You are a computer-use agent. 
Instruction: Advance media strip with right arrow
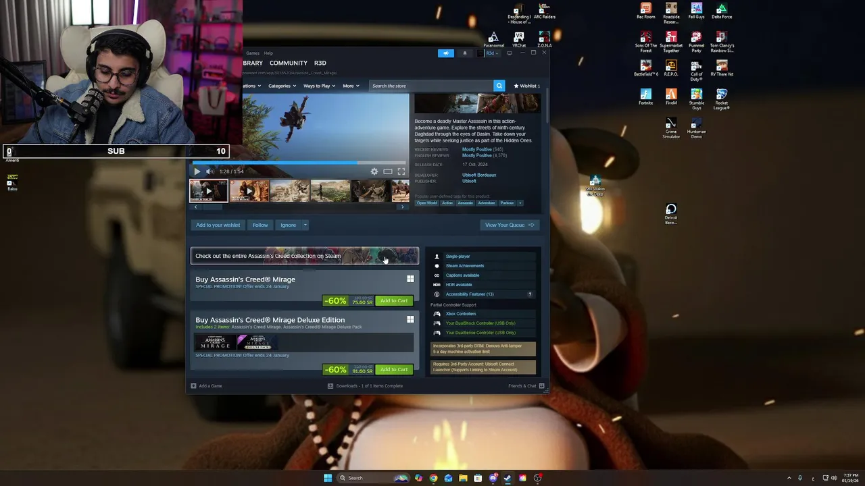coord(403,207)
